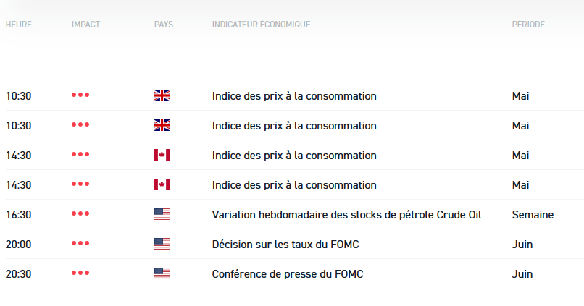Click the Canada flag in the second 14:30 row
The width and height of the screenshot is (584, 306).
click(162, 184)
